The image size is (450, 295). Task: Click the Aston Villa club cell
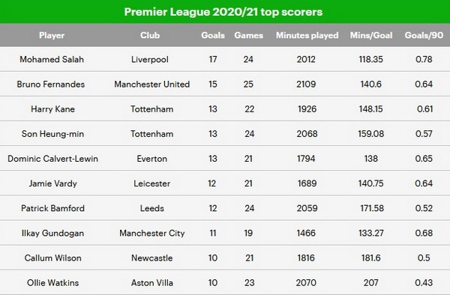(x=152, y=283)
